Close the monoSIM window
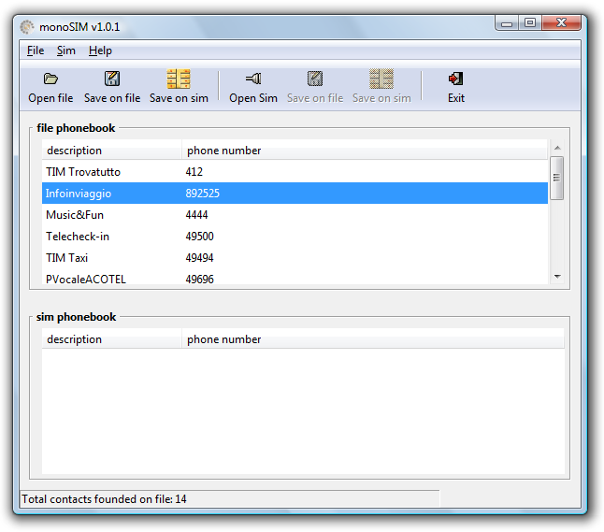This screenshot has width=604, height=532. tap(561, 23)
